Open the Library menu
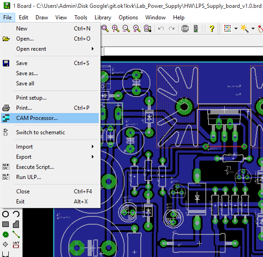 coord(103,18)
